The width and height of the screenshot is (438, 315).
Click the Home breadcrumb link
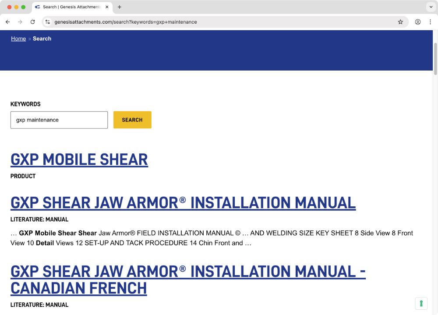tap(18, 39)
